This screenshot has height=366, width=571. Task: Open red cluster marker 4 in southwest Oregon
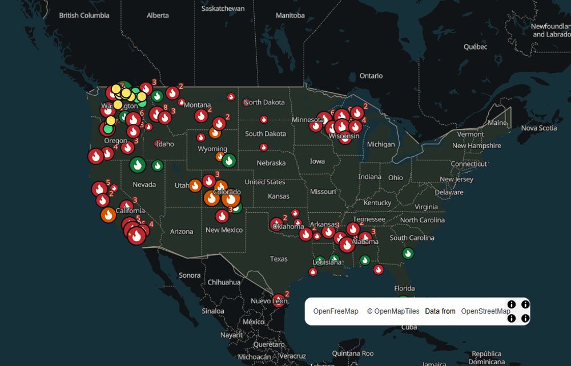coord(107,153)
